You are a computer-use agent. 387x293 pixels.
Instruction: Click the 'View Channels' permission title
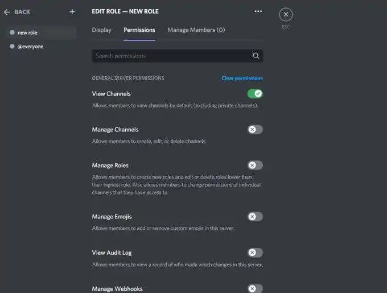click(x=112, y=94)
